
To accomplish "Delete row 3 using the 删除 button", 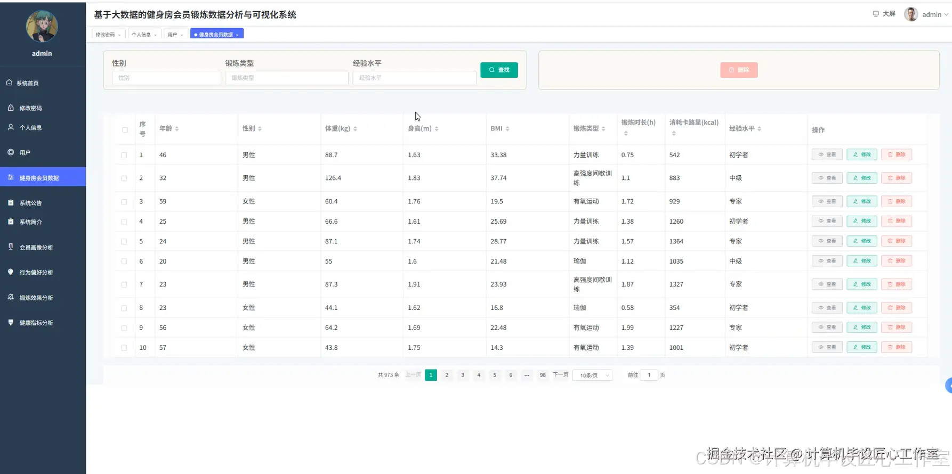I will [897, 201].
